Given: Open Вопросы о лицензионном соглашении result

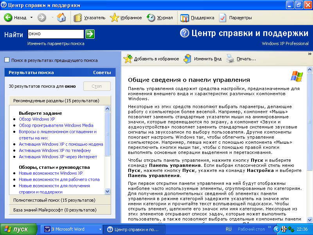Looking at the screenshot, I should click(58, 135).
